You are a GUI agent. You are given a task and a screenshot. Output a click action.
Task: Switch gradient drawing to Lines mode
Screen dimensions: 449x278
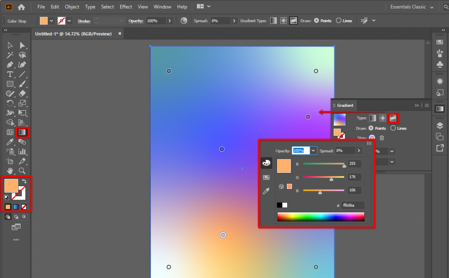pos(393,128)
